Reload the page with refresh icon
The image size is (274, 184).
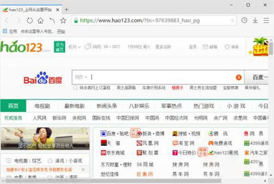pyautogui.click(x=30, y=20)
